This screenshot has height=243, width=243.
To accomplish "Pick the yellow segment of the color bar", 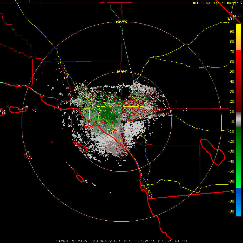I will coord(238,31).
